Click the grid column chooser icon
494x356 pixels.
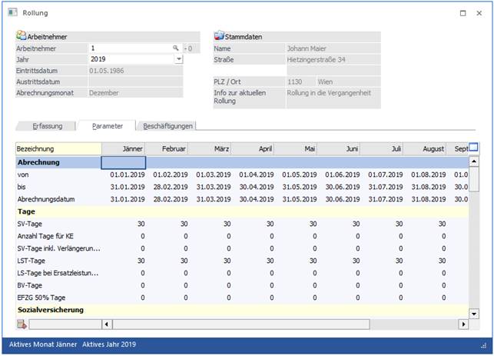tap(473, 148)
